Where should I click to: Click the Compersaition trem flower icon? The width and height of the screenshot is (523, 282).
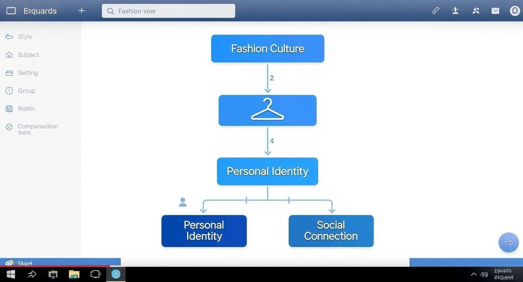tap(9, 127)
